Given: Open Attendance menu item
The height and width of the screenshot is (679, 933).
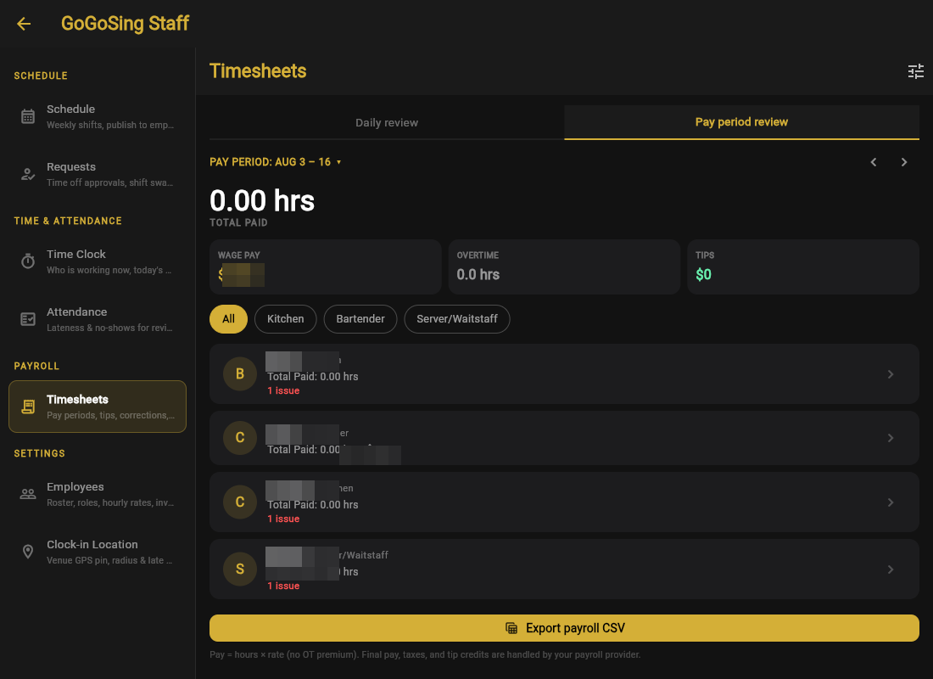Looking at the screenshot, I should 98,319.
